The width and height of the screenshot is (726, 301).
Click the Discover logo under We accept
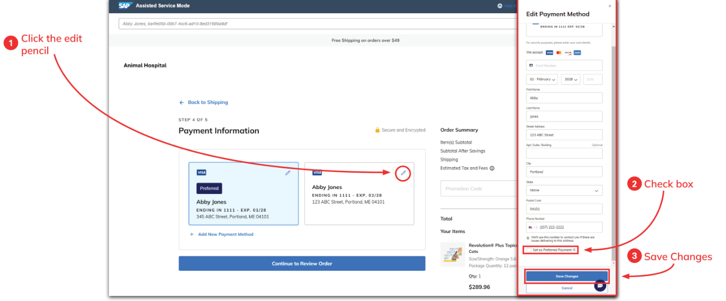click(x=568, y=53)
